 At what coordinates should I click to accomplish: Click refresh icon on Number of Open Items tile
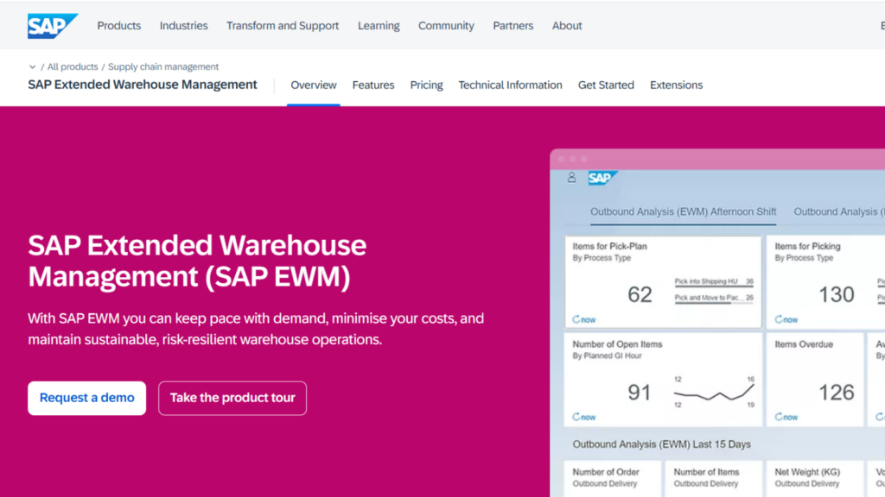576,417
